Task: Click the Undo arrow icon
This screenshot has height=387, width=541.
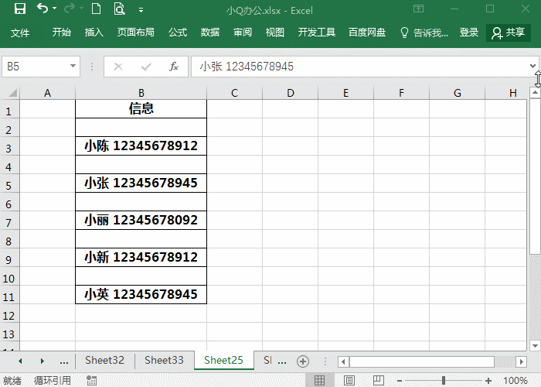Action: click(x=43, y=8)
